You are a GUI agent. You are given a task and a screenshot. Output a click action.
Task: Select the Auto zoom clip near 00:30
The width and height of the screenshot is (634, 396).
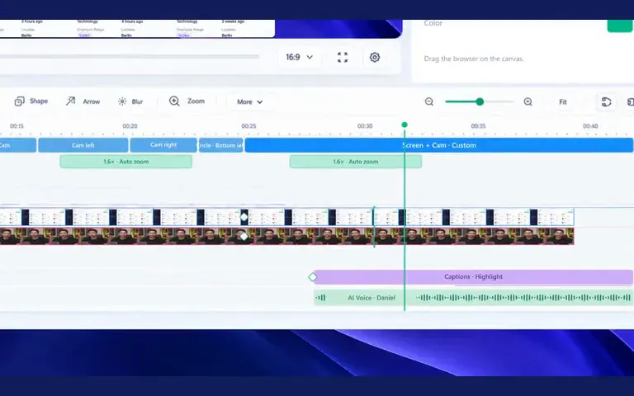(x=356, y=162)
